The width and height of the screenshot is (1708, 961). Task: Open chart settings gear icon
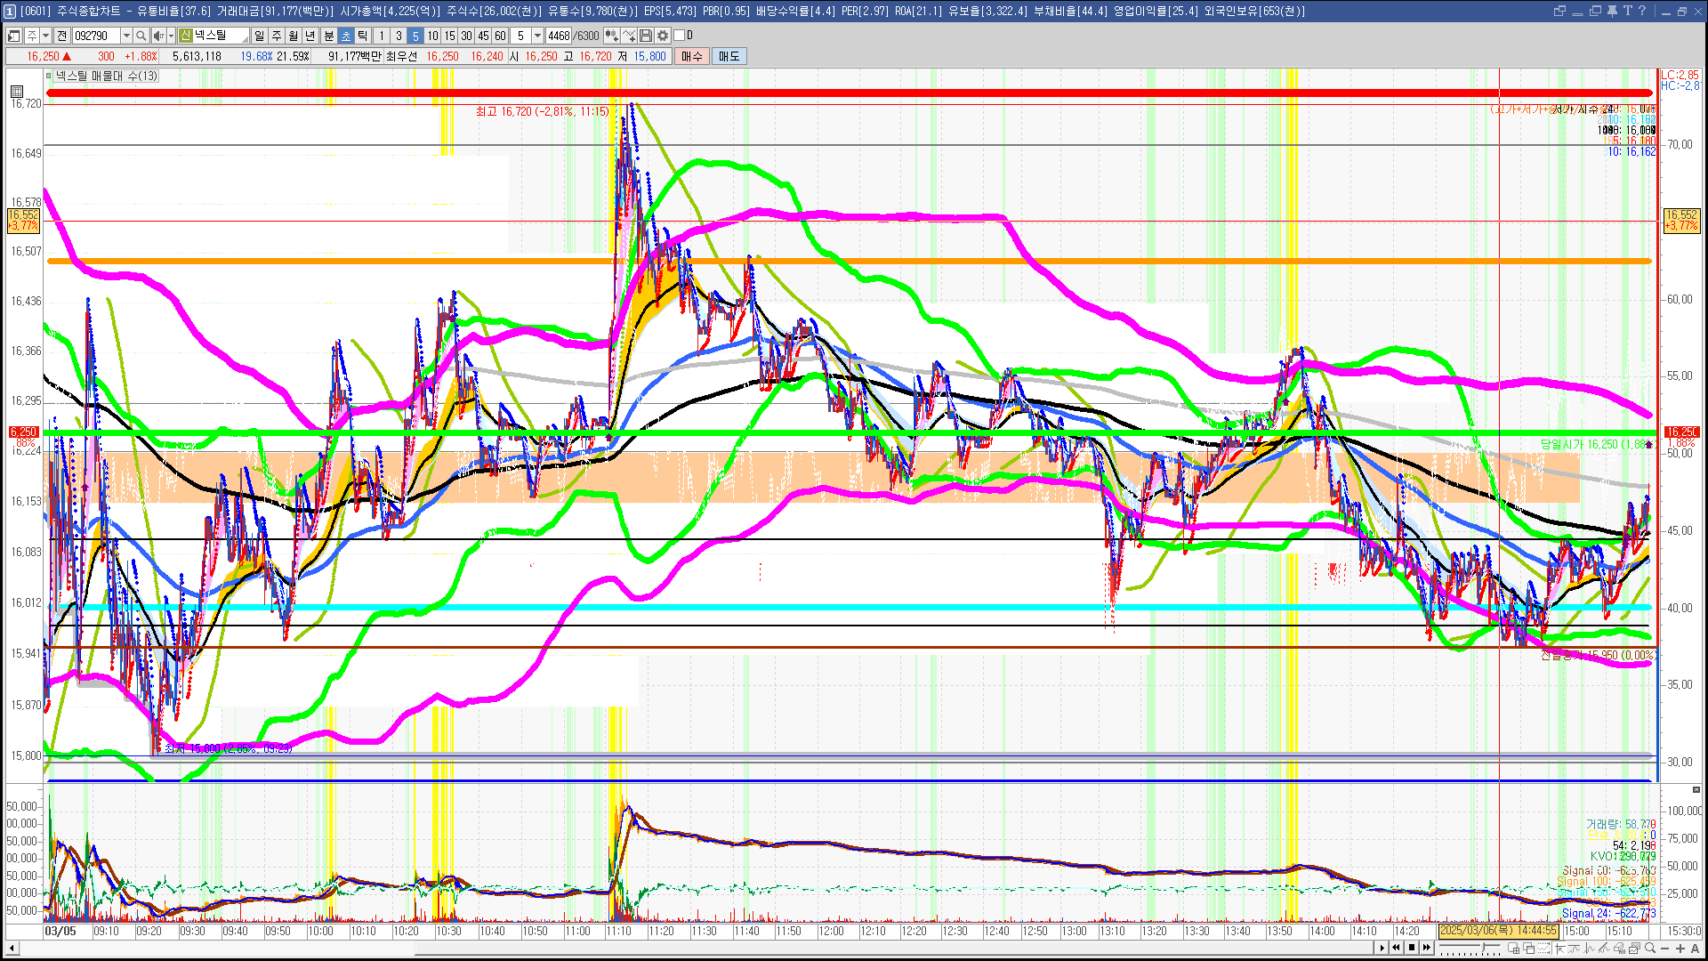coord(662,36)
